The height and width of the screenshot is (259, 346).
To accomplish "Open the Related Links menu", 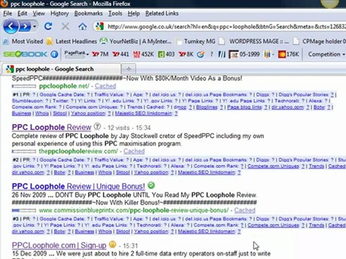I will click(x=162, y=13).
